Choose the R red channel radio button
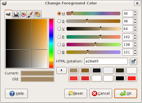 [x=59, y=37]
